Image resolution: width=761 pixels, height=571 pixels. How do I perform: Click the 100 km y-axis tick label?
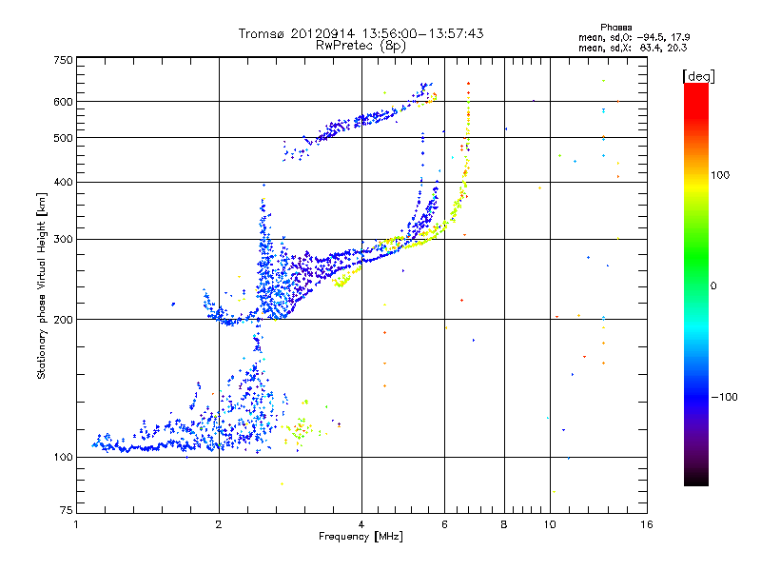[63, 457]
